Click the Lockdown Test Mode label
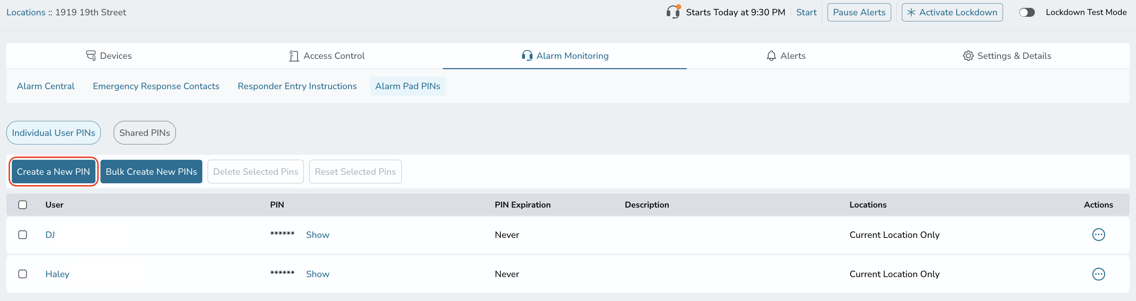This screenshot has height=301, width=1136. pyautogui.click(x=1086, y=12)
